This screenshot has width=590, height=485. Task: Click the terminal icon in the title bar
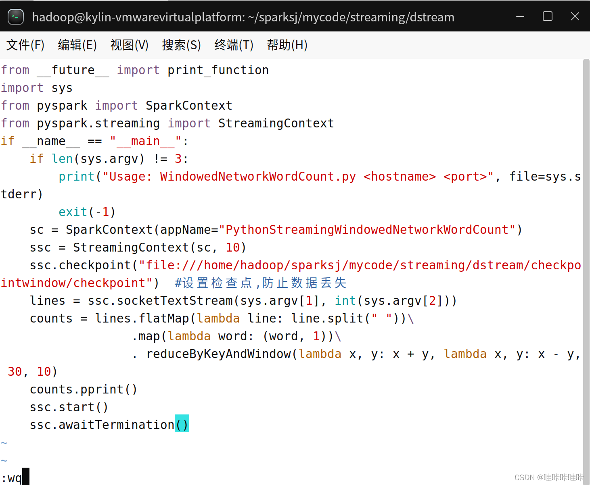pos(15,17)
